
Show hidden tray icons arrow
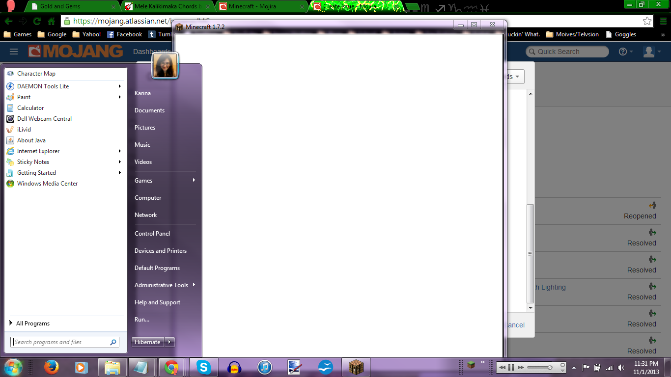[x=574, y=367]
